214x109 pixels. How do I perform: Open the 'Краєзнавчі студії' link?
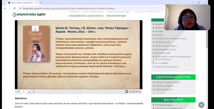[x=163, y=53]
